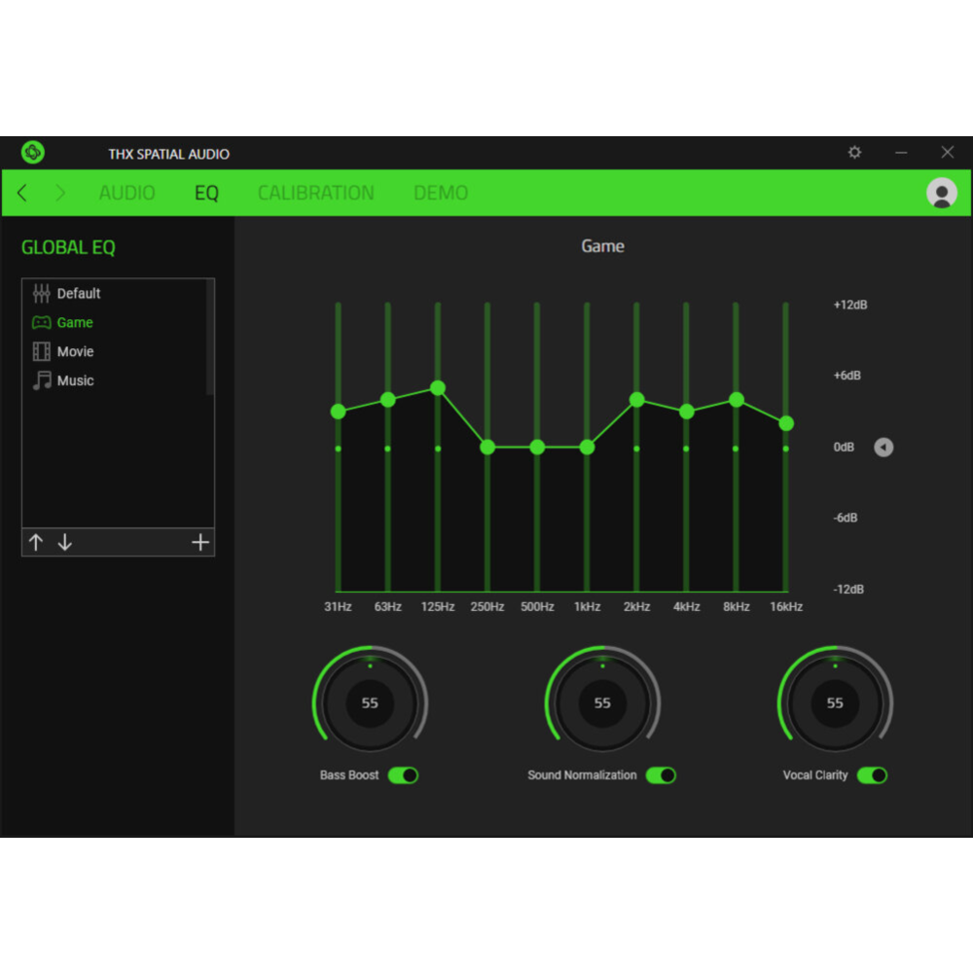Screen dimensions: 973x973
Task: Click the 4kHz band slider handle
Action: click(686, 412)
